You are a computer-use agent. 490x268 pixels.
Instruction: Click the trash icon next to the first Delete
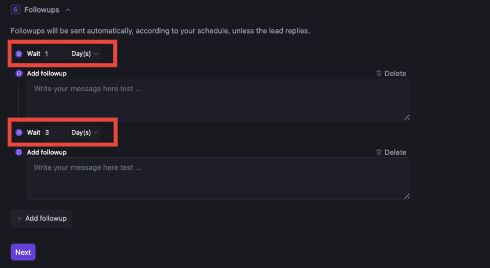click(379, 74)
